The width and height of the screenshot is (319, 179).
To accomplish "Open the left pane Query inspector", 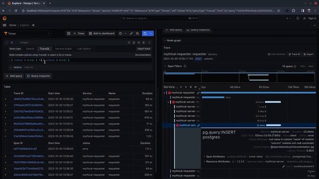I will click(38, 76).
